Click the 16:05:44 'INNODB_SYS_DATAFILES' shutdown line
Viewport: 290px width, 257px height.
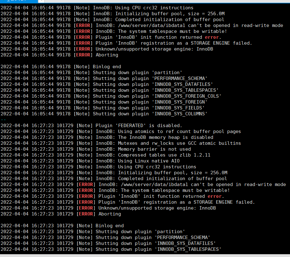(x=107, y=85)
